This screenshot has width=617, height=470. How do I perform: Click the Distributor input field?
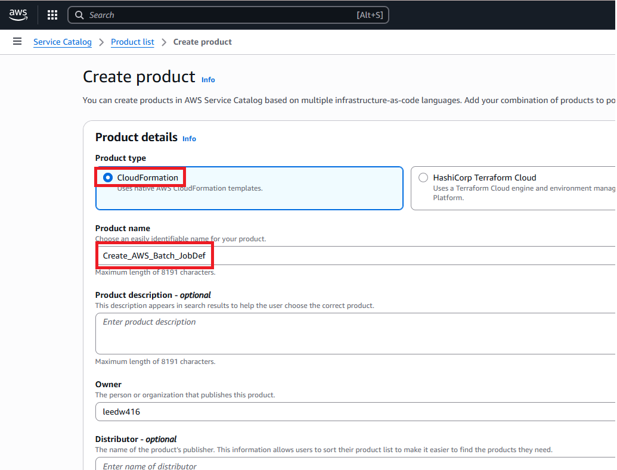pos(358,463)
